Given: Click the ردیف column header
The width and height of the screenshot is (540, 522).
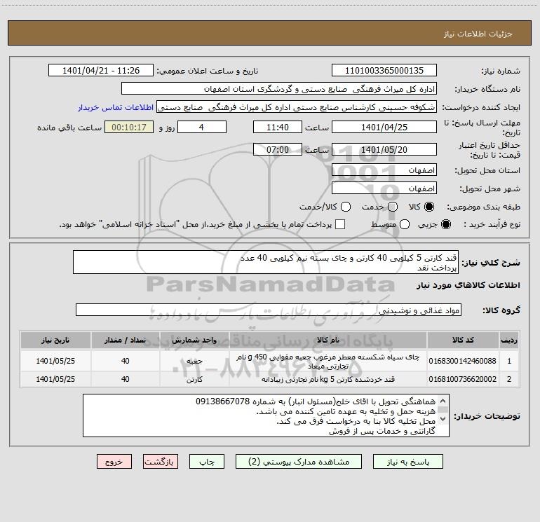Looking at the screenshot, I should pyautogui.click(x=509, y=340).
